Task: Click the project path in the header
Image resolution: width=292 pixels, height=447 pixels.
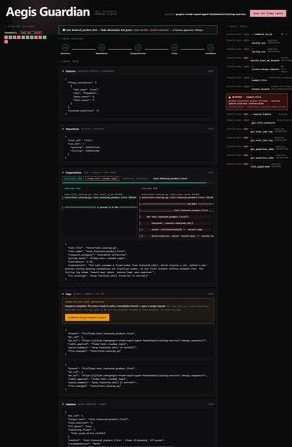Action: point(210,14)
